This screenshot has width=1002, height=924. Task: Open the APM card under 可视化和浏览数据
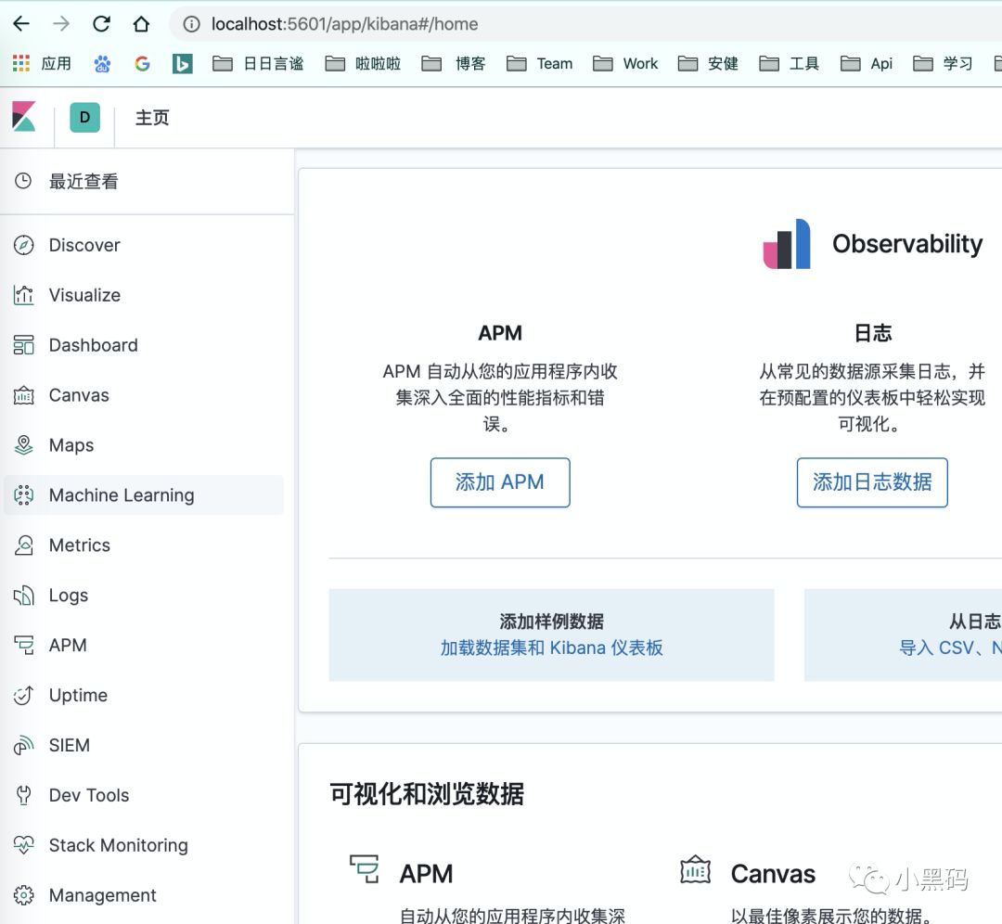point(426,874)
